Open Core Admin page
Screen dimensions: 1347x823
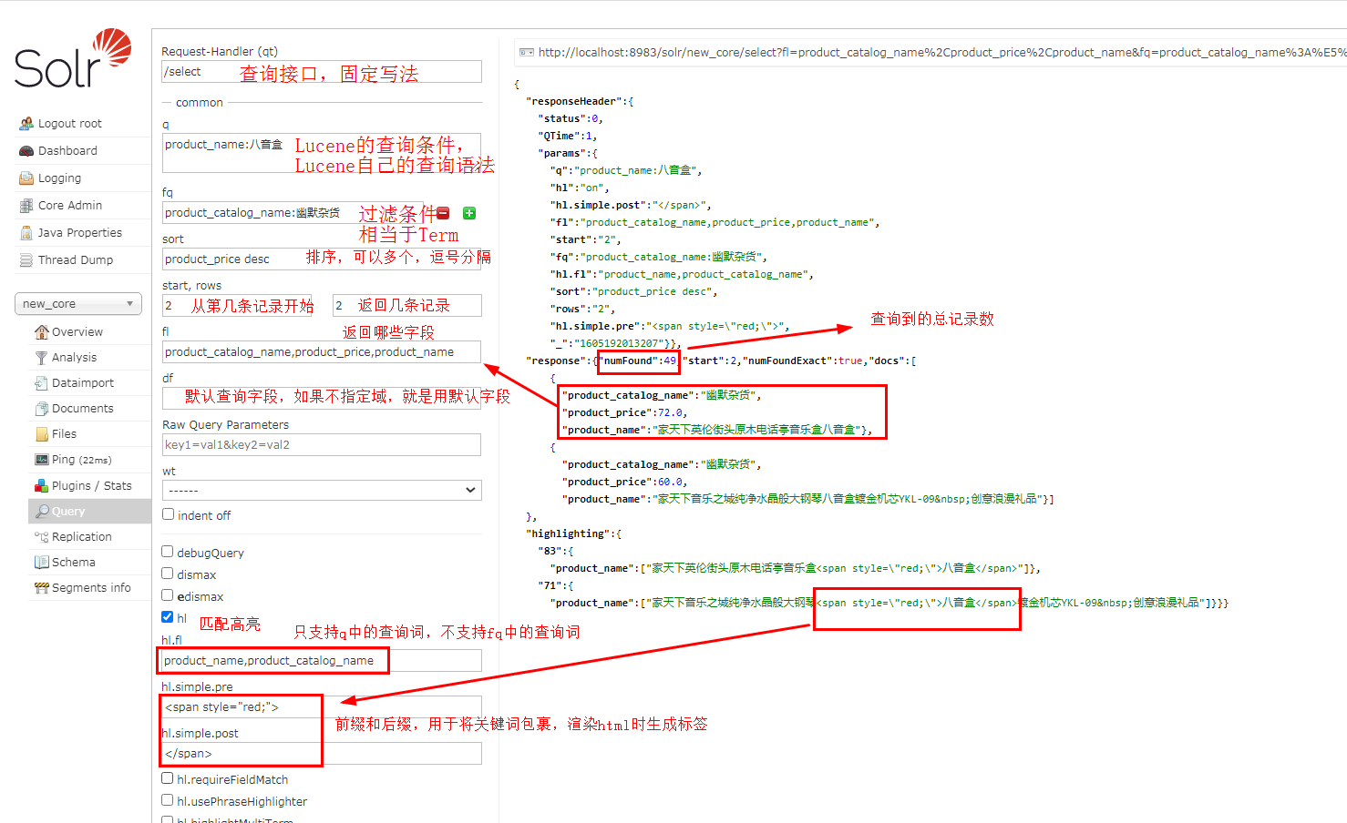(70, 205)
